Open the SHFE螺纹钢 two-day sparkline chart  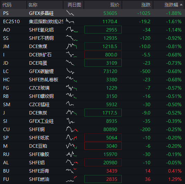click(x=71, y=96)
